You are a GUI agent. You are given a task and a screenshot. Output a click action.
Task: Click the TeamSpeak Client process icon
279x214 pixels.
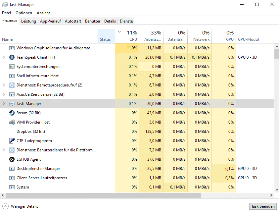click(12, 57)
